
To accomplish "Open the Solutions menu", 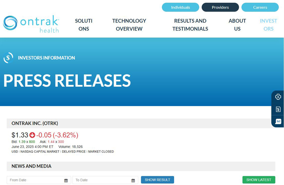I will point(84,25).
